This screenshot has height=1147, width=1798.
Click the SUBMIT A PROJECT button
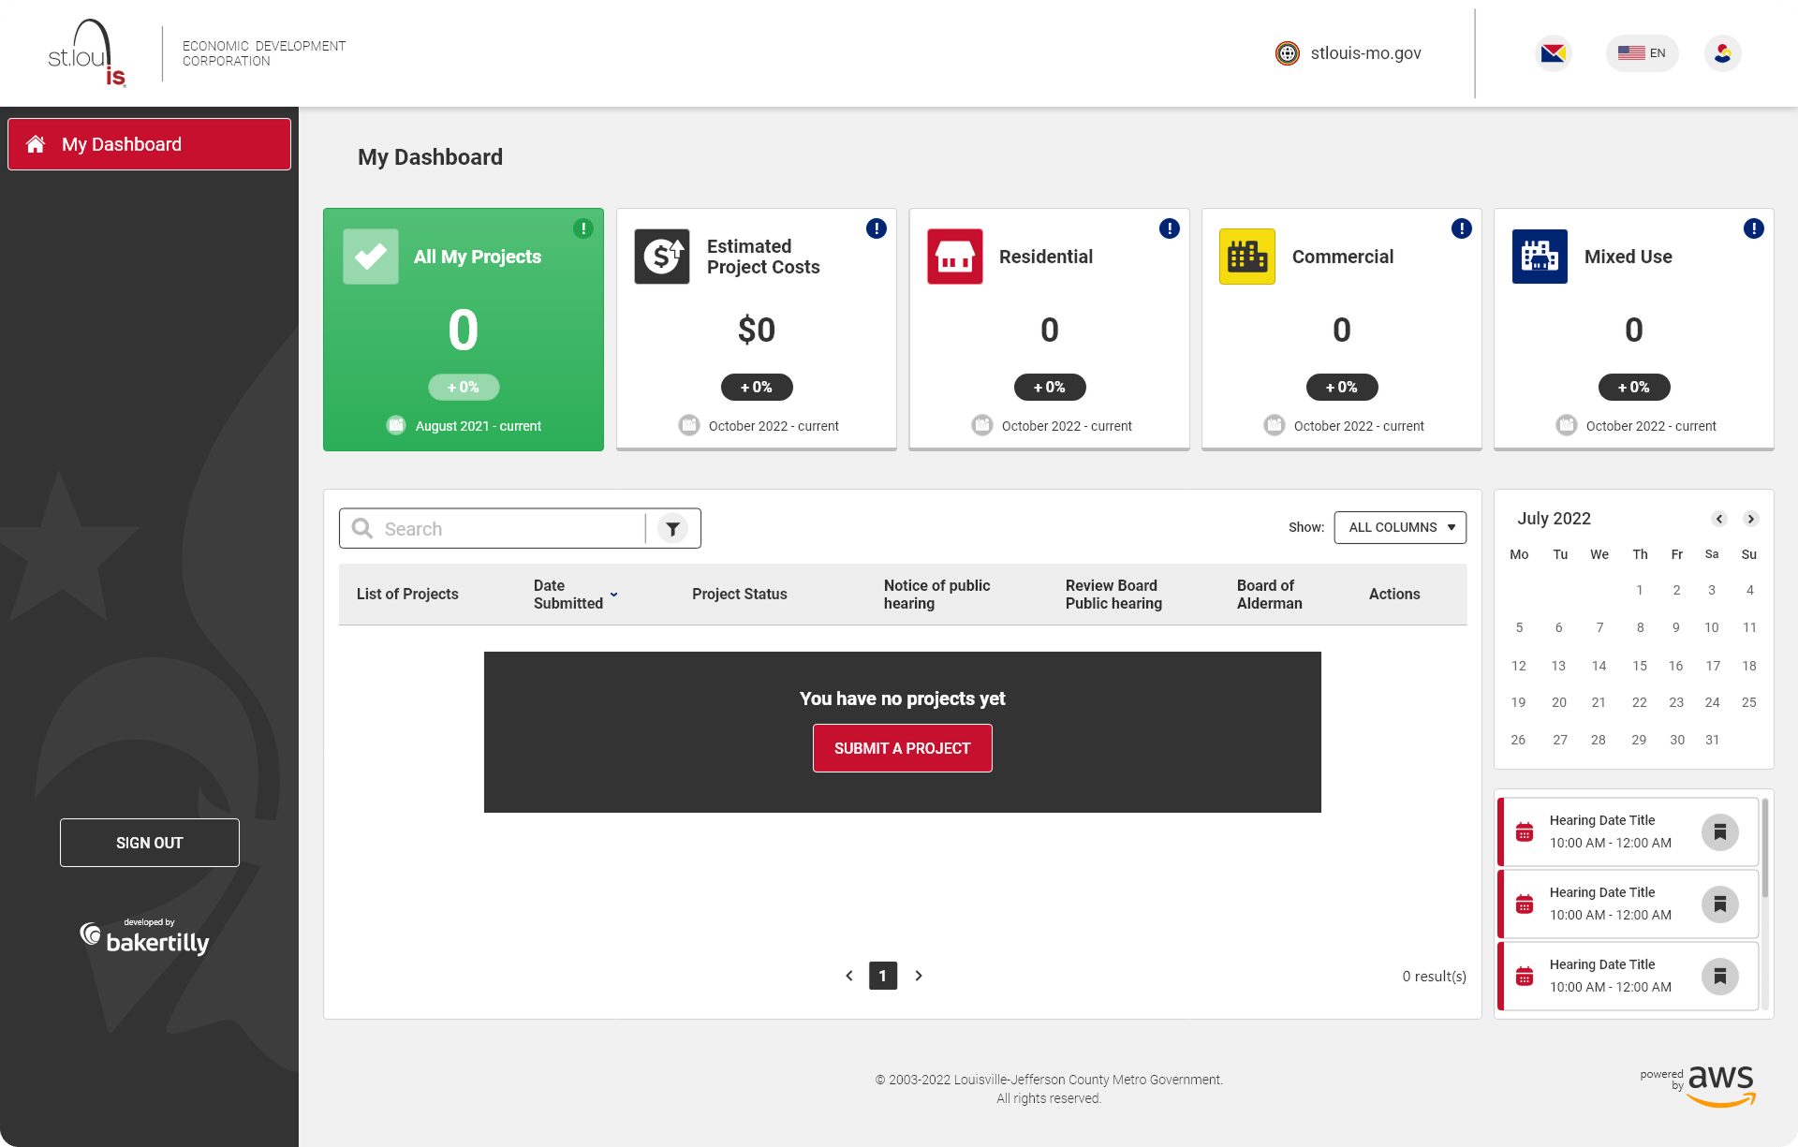(902, 748)
